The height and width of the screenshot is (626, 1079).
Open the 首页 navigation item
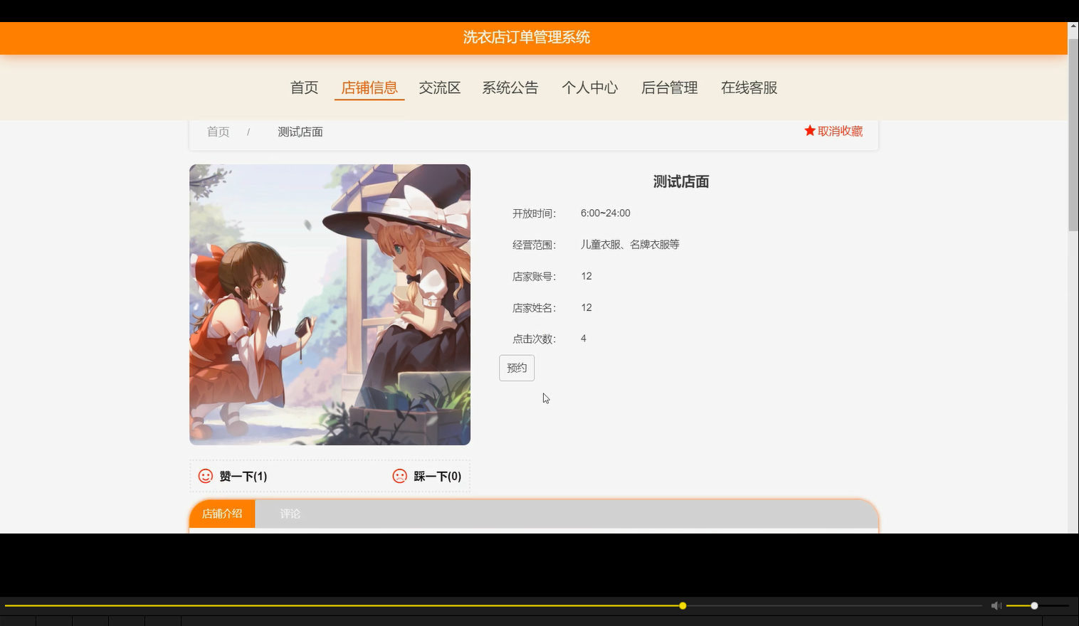303,87
